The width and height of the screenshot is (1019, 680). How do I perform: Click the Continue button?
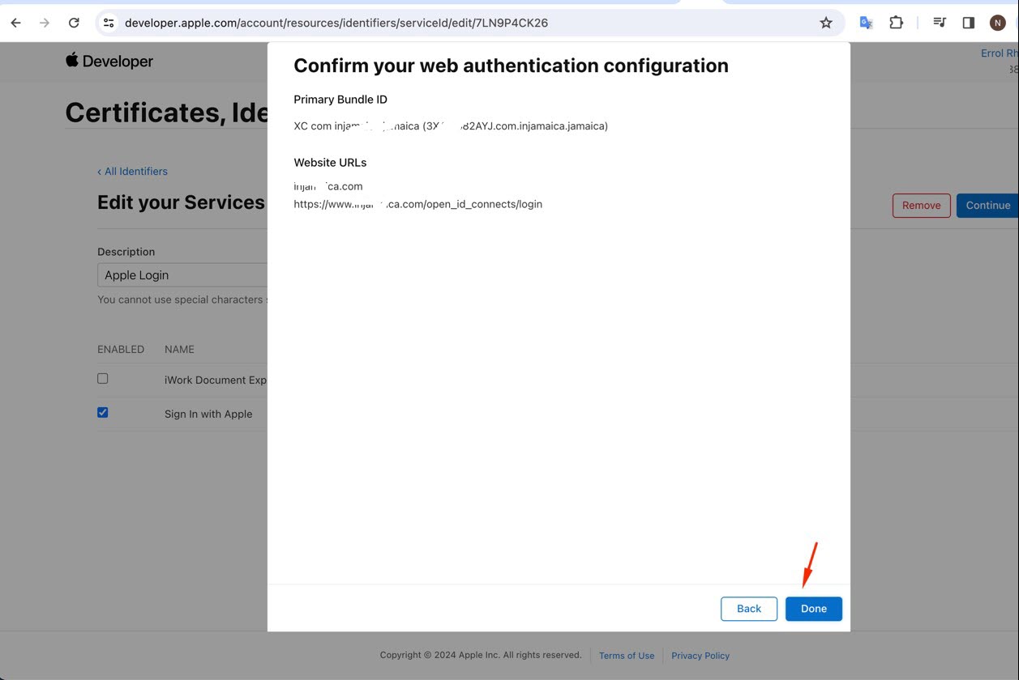(987, 205)
